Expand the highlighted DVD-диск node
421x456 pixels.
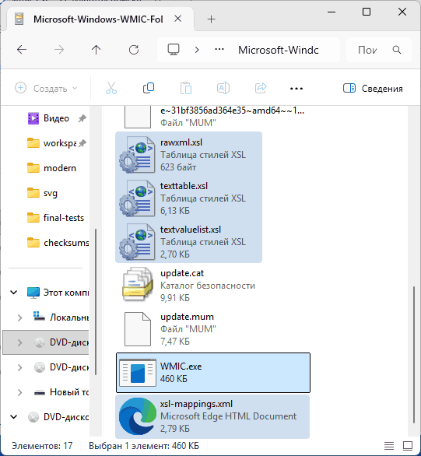[19, 342]
